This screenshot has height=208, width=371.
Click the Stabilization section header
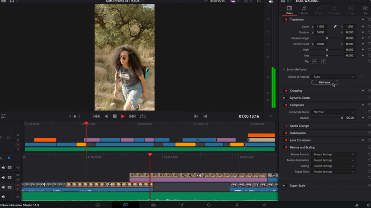coord(298,133)
